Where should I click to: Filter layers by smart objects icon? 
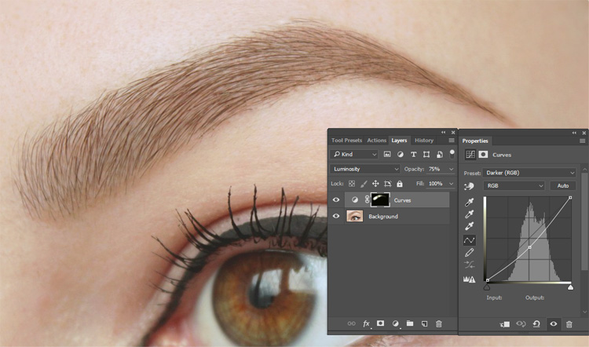(440, 155)
